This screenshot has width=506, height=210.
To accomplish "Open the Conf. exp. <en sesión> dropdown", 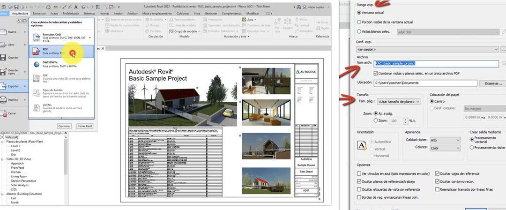I will point(428,49).
